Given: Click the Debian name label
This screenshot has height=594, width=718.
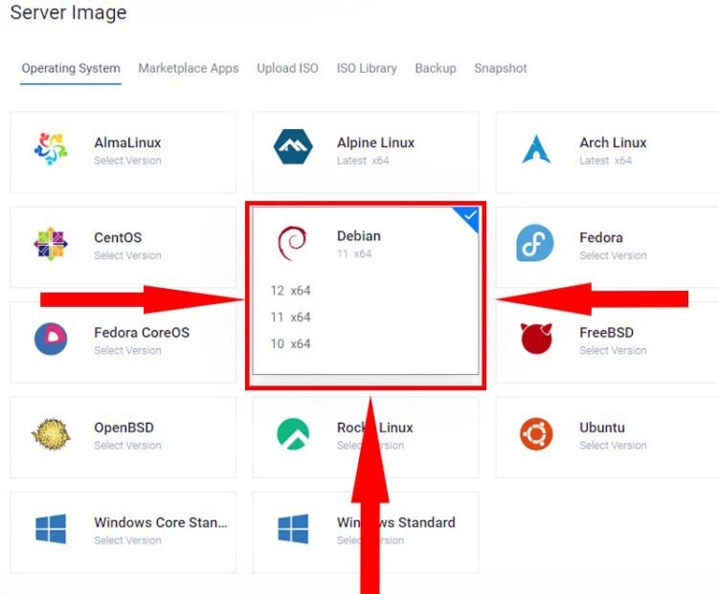Looking at the screenshot, I should click(x=359, y=236).
